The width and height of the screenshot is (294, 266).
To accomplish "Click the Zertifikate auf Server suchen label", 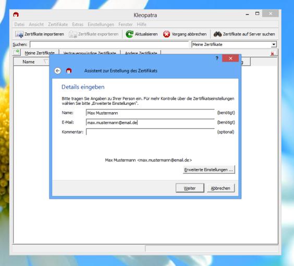I will tap(249, 34).
